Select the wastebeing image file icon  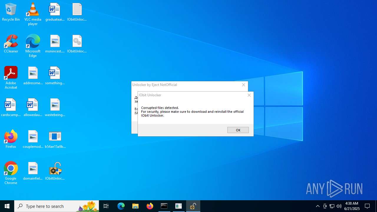coord(55,108)
